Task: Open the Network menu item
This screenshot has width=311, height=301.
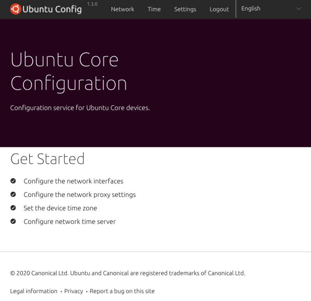Action: tap(122, 9)
